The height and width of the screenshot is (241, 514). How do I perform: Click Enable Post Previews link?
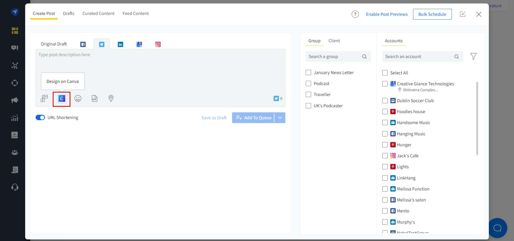coord(387,14)
